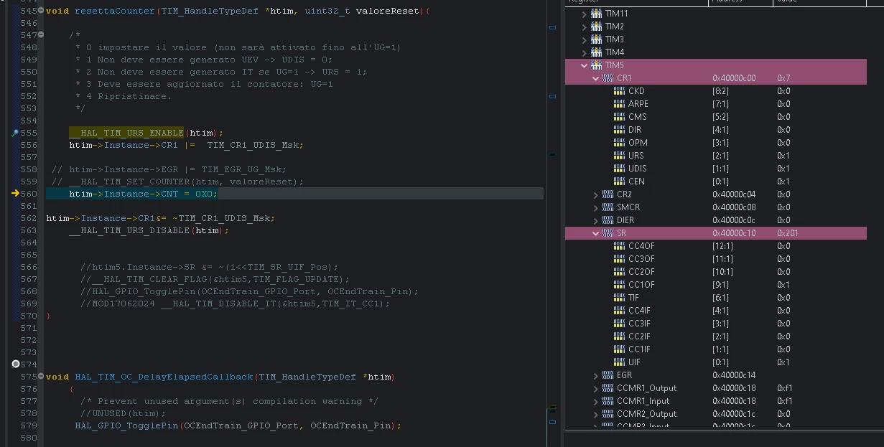
Task: Expand the CCMR1_Input register
Action: click(595, 401)
